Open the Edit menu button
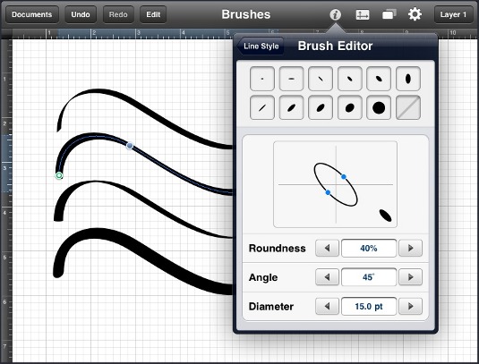This screenshot has height=364, width=479. tap(153, 14)
